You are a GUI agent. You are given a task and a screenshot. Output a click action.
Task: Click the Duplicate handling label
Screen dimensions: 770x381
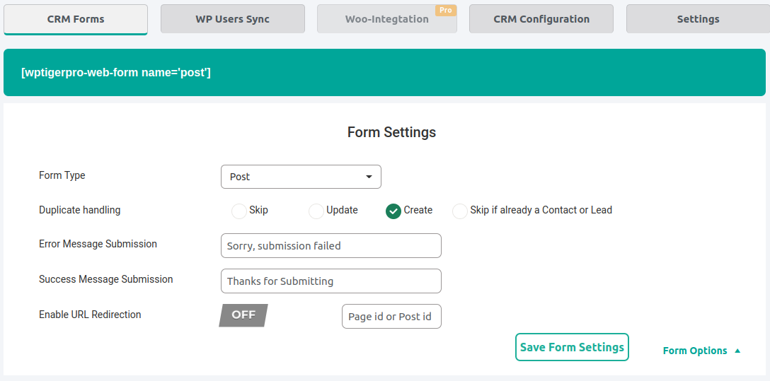pyautogui.click(x=79, y=210)
